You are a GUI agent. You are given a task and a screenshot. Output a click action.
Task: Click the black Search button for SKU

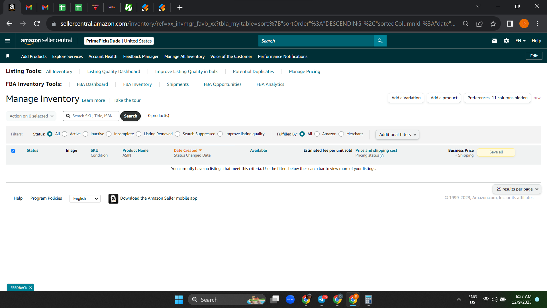coord(130,116)
